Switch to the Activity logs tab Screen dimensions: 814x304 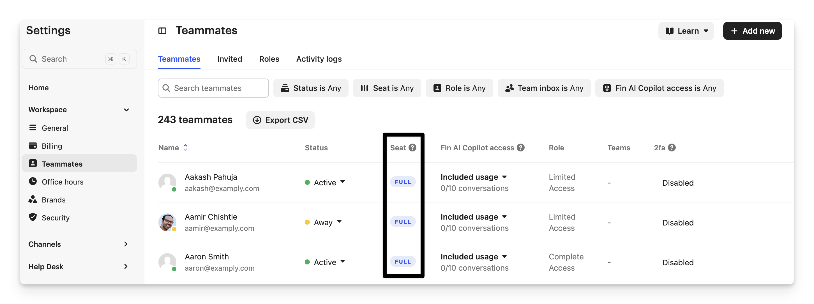pos(319,59)
